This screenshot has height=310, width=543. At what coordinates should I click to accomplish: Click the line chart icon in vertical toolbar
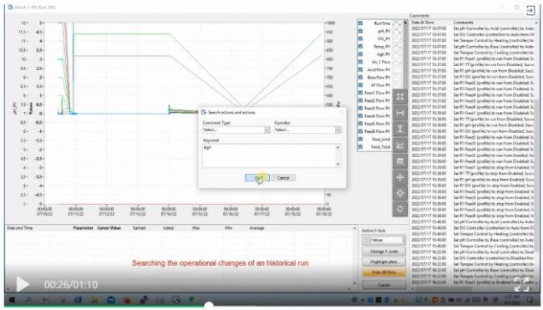point(400,145)
